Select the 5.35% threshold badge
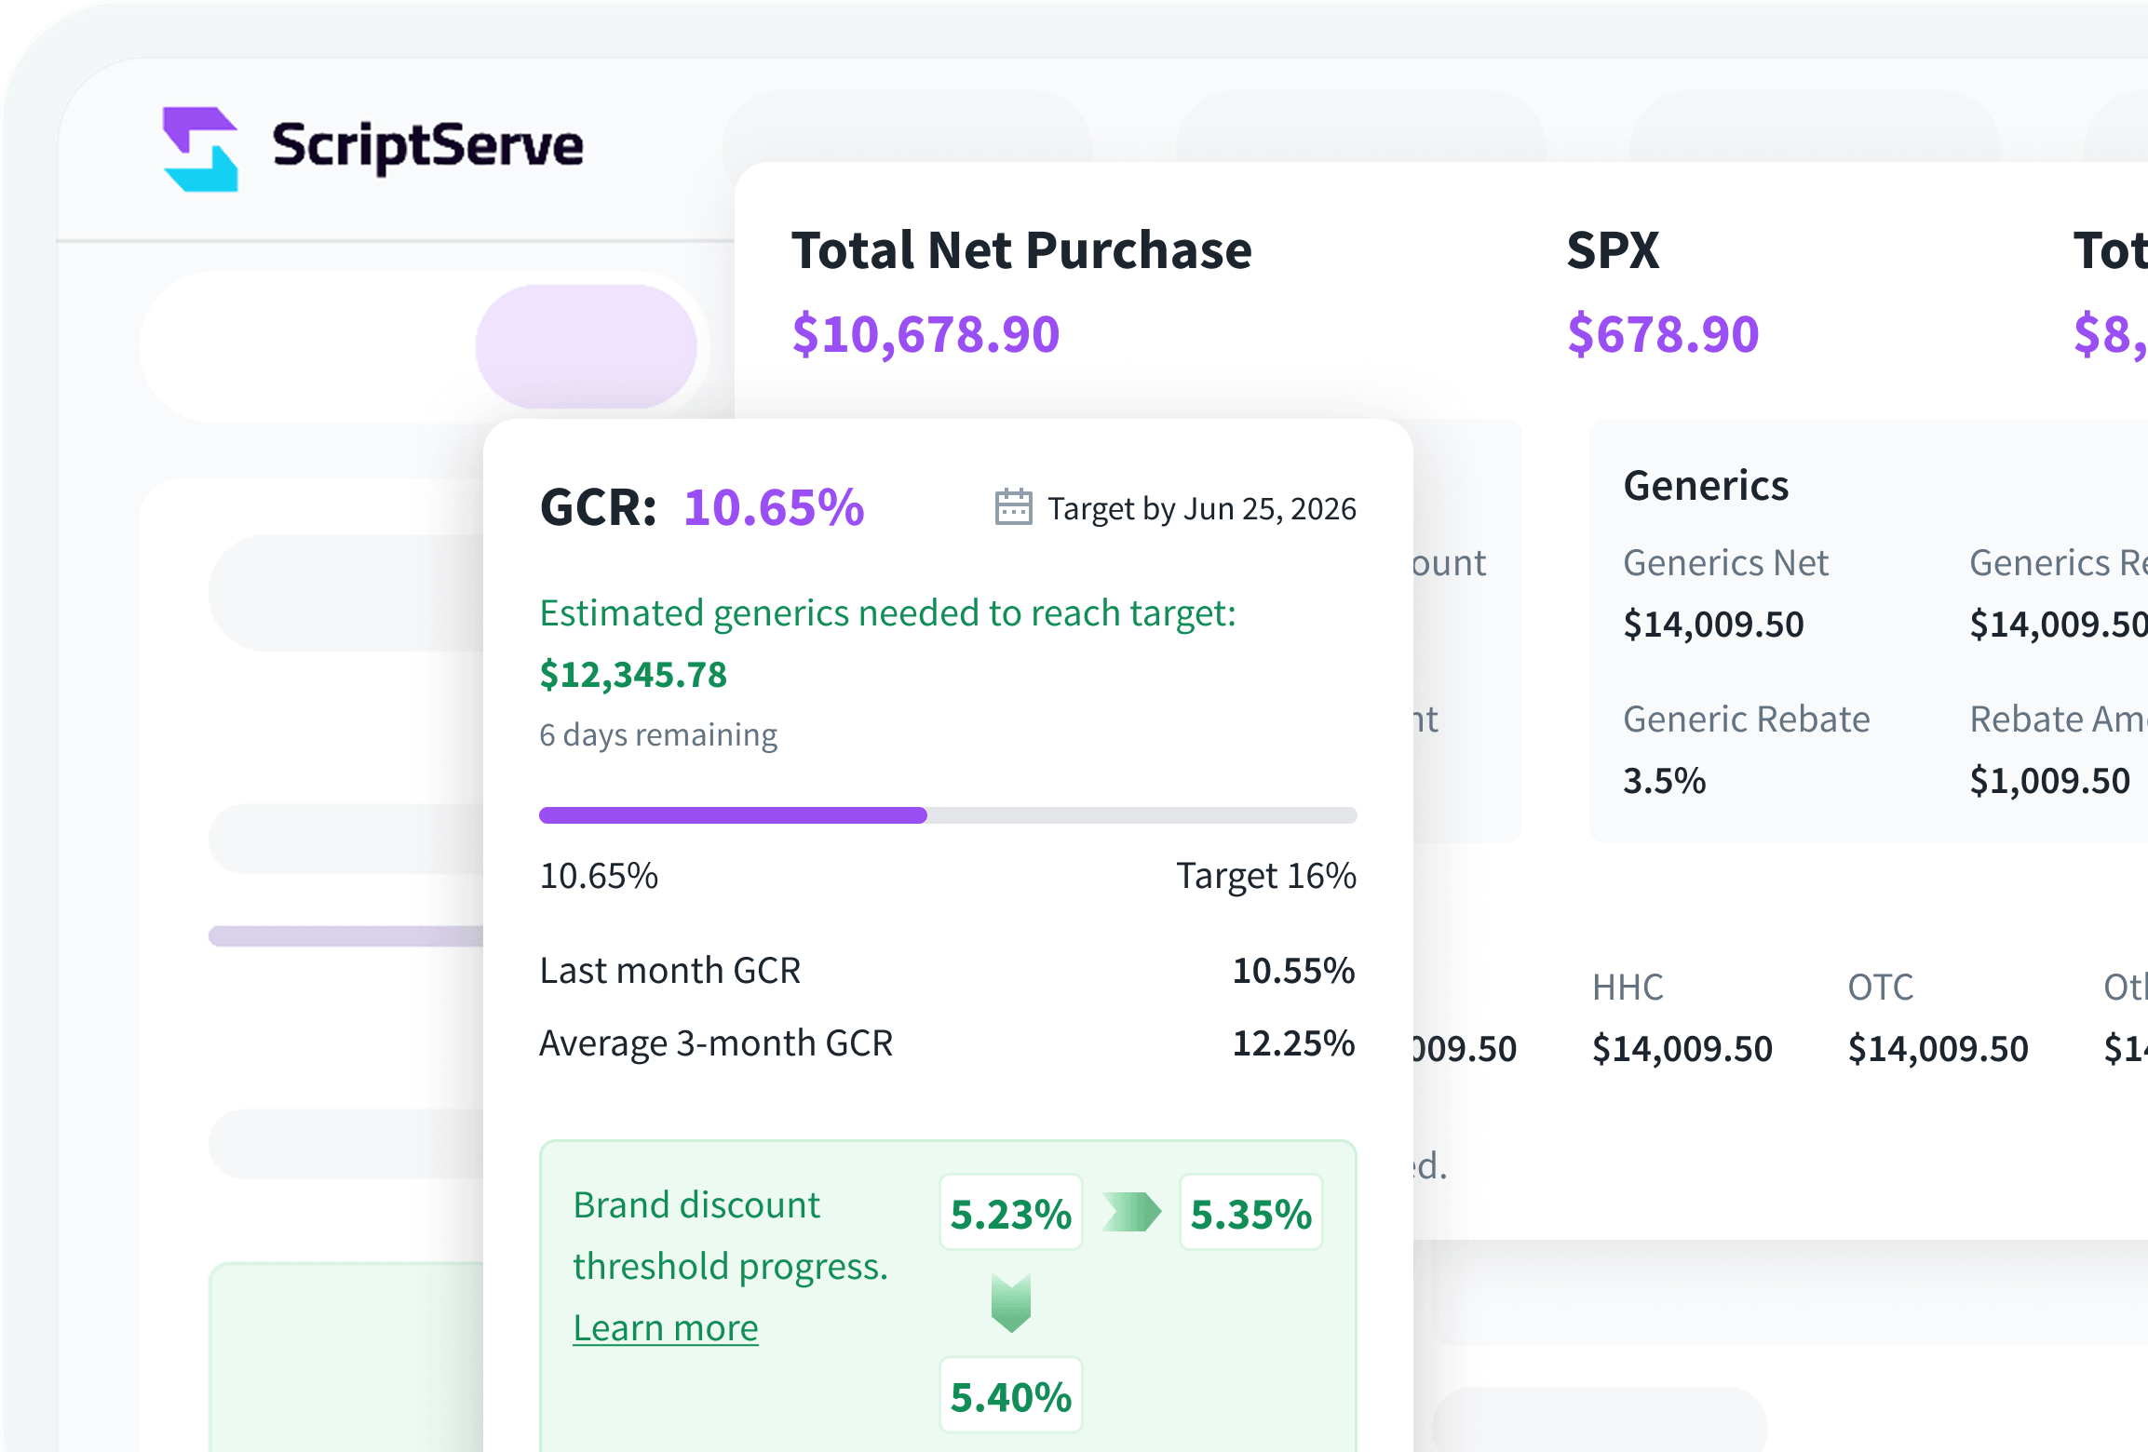The width and height of the screenshot is (2148, 1452). click(x=1250, y=1212)
